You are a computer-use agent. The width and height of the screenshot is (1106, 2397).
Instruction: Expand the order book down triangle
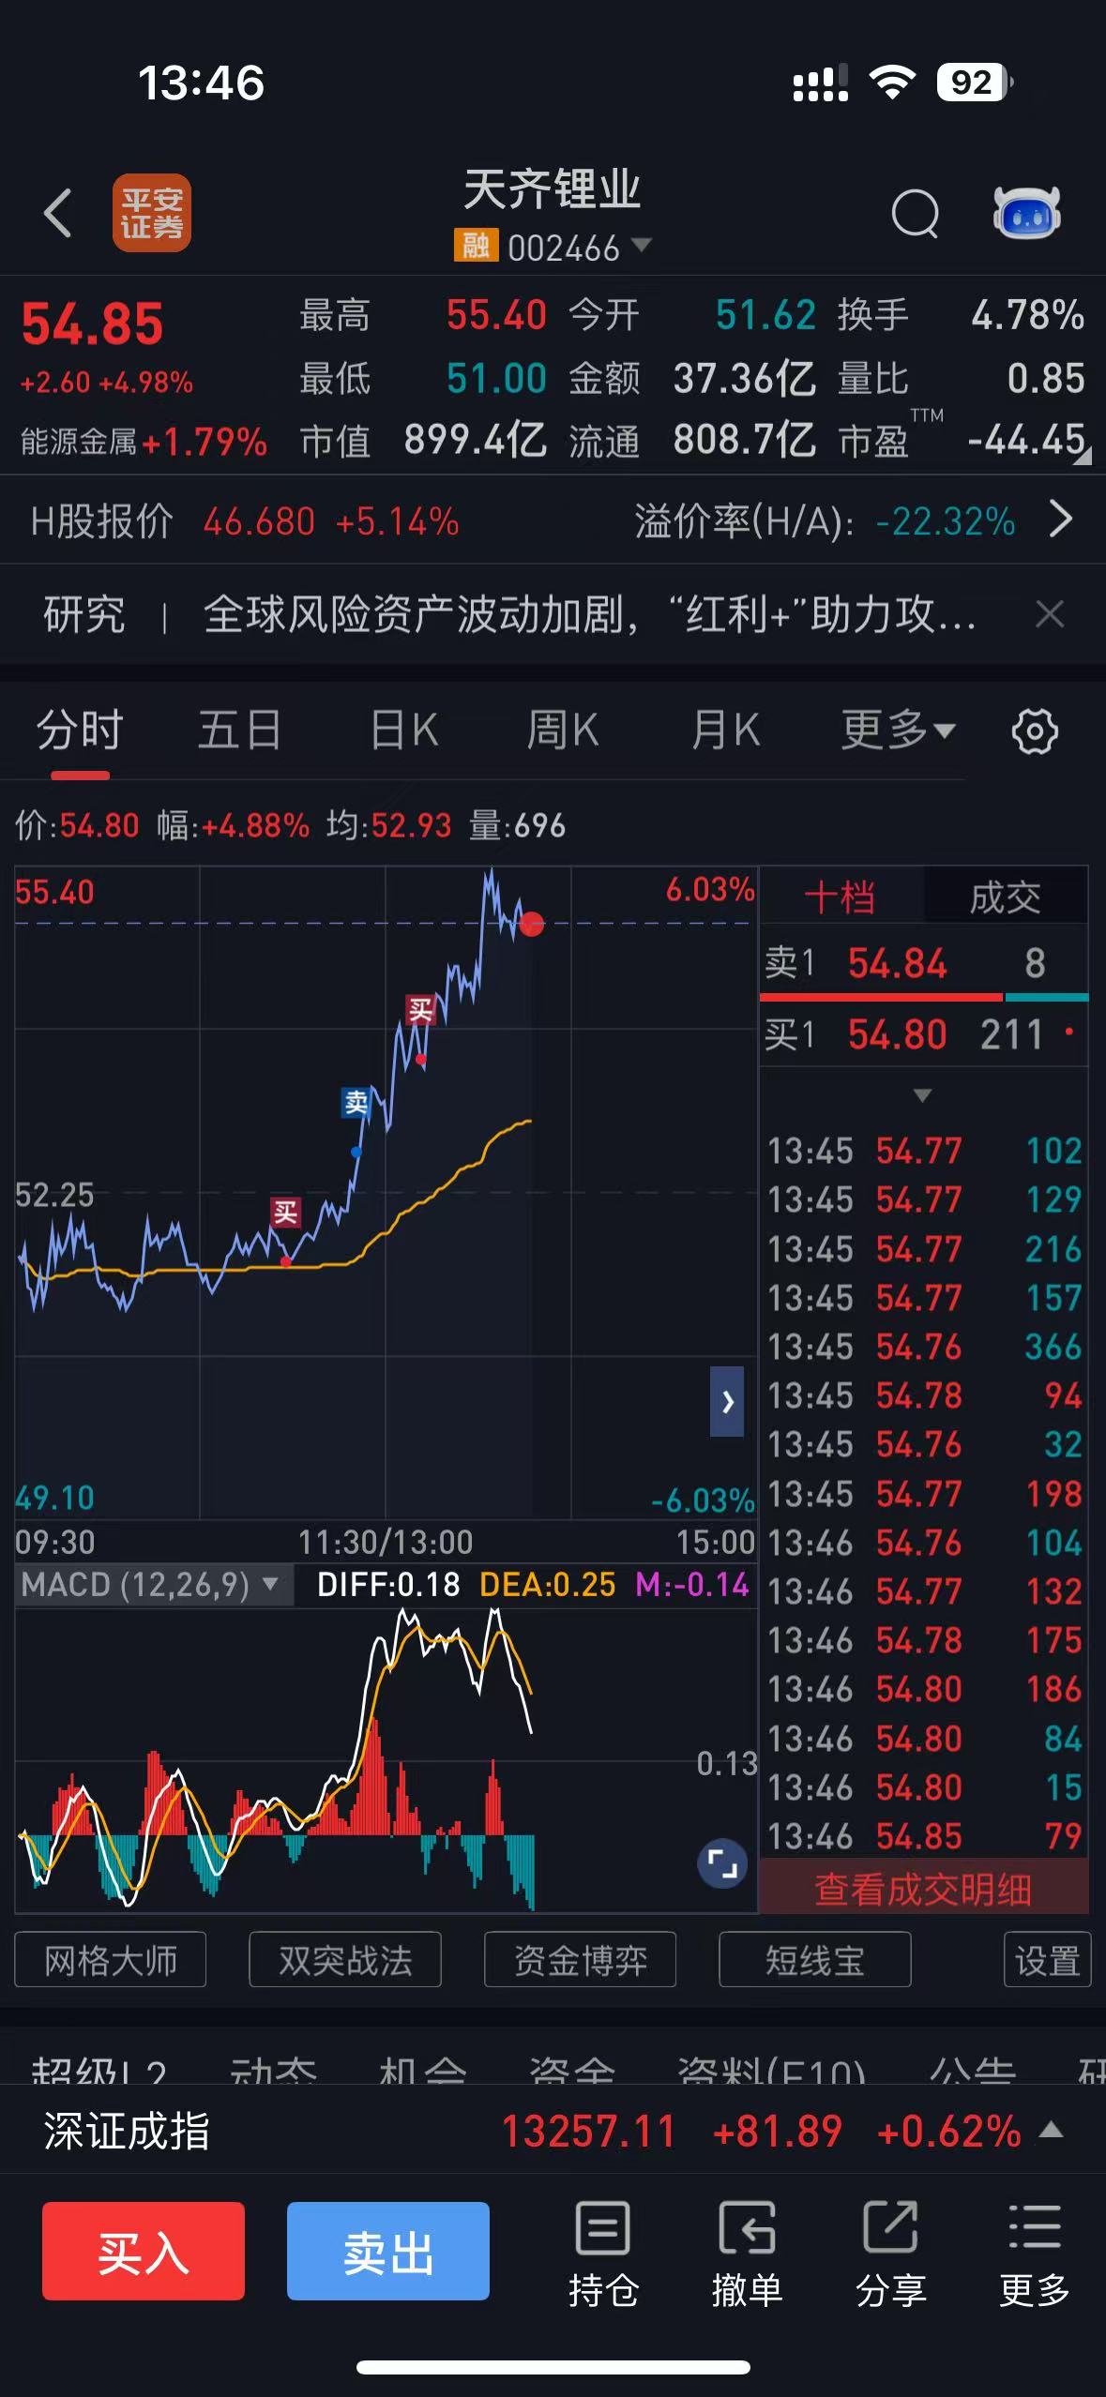922,1095
